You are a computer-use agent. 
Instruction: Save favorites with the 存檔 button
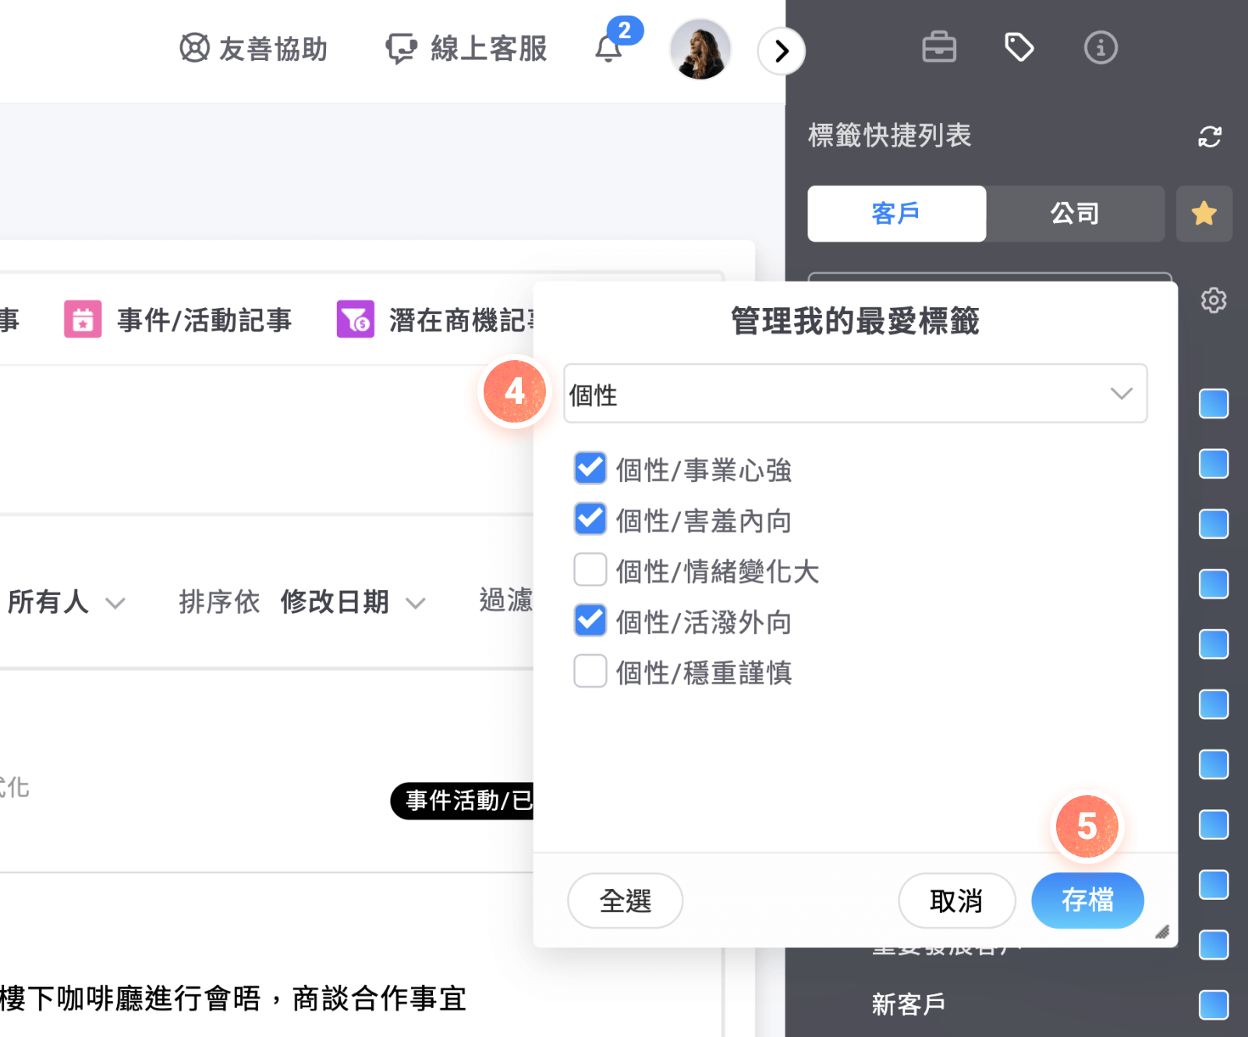(x=1087, y=901)
